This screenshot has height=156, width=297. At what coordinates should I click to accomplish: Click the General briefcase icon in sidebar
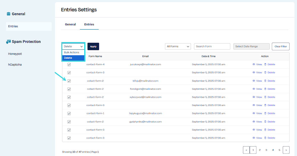point(8,14)
